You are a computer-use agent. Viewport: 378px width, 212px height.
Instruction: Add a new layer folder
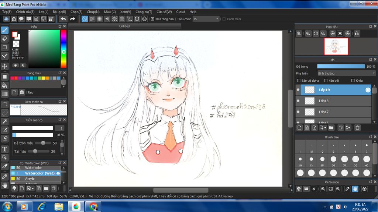click(x=331, y=128)
